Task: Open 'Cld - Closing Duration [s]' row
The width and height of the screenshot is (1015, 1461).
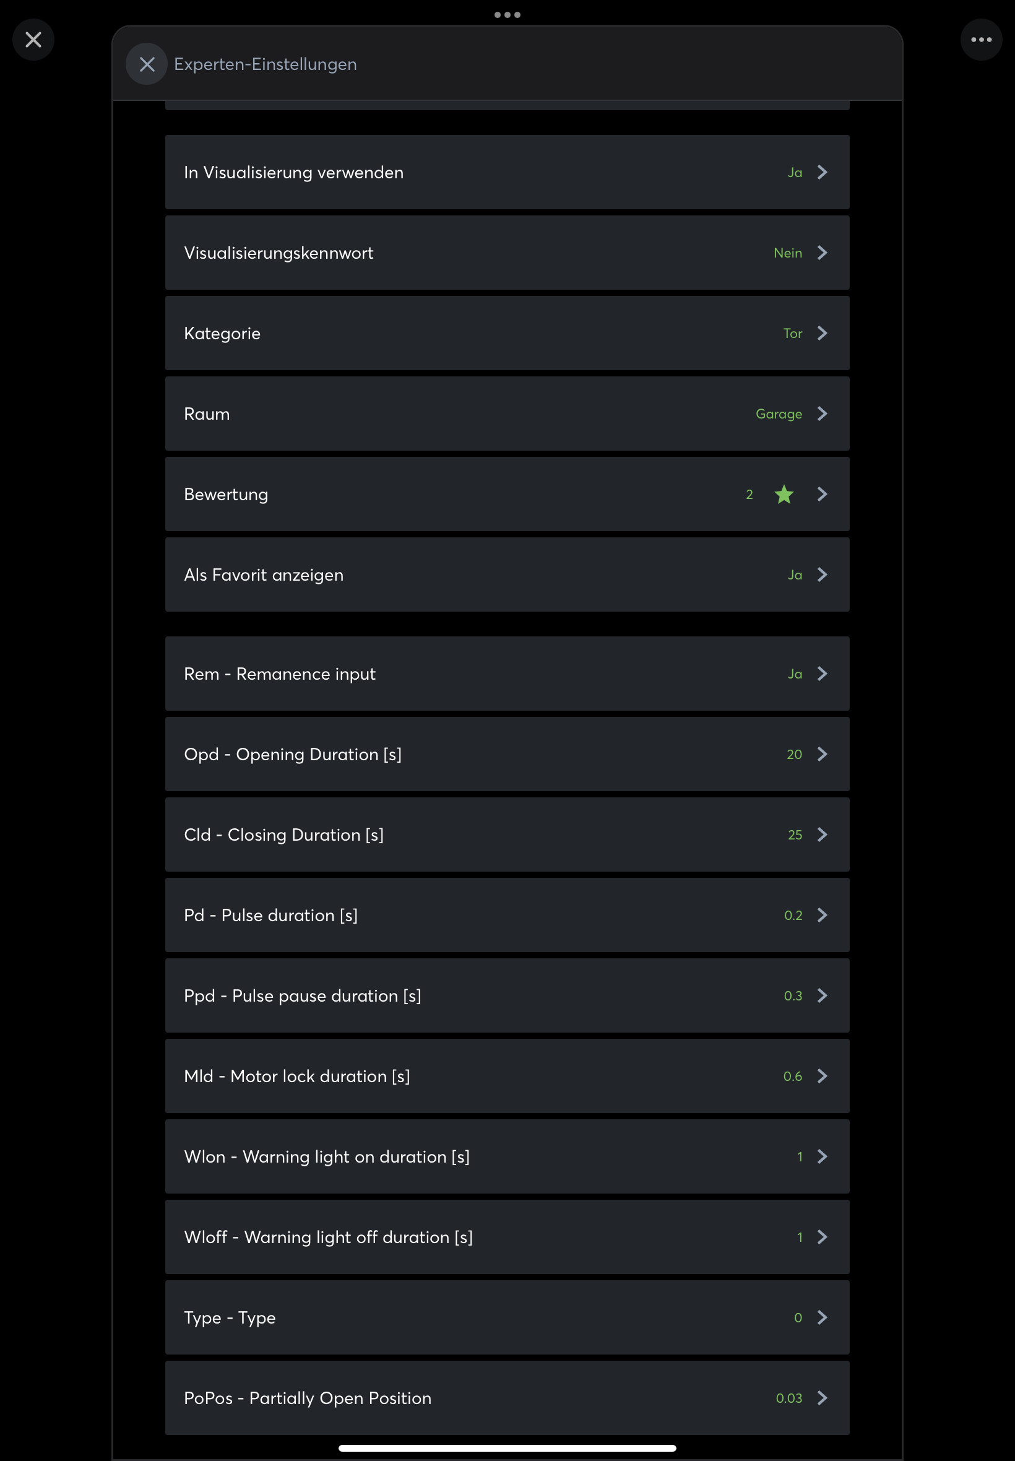Action: pyautogui.click(x=507, y=835)
